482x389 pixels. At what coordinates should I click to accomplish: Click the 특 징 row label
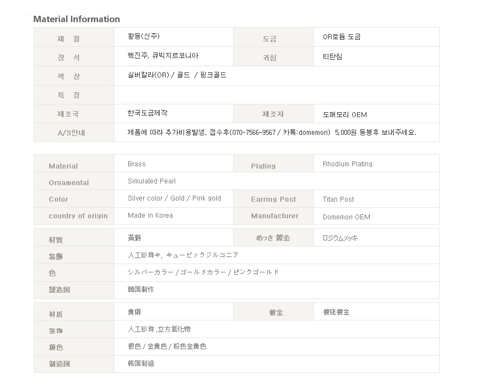click(69, 95)
